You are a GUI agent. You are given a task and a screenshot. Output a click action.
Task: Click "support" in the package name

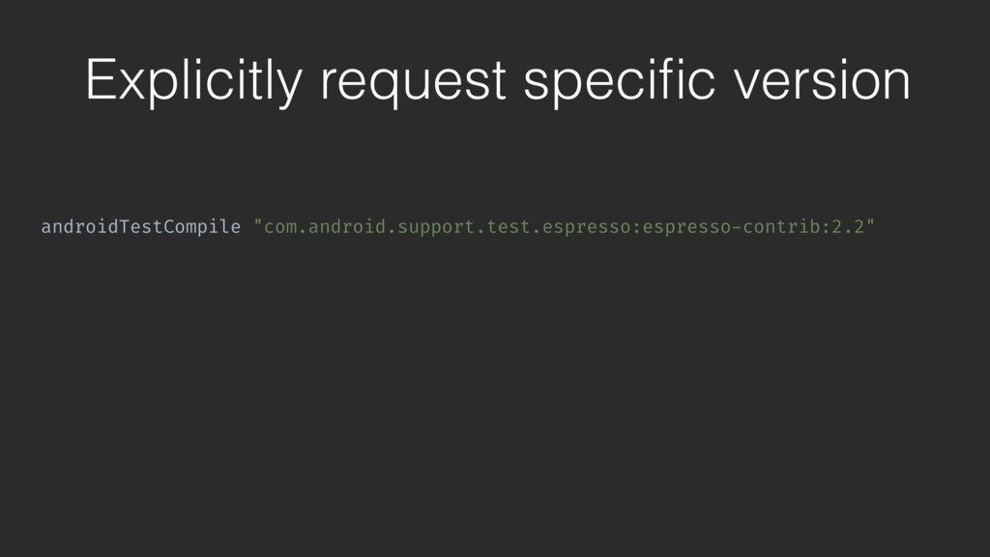(x=435, y=228)
